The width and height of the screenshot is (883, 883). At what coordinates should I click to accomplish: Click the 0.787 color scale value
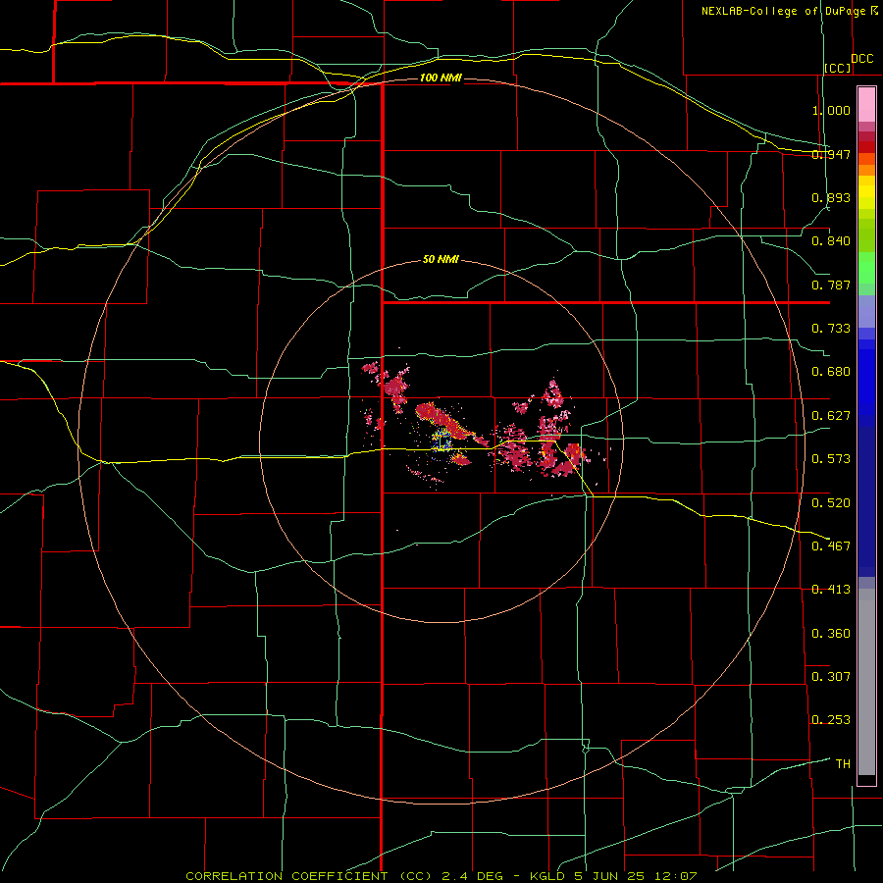pos(831,285)
